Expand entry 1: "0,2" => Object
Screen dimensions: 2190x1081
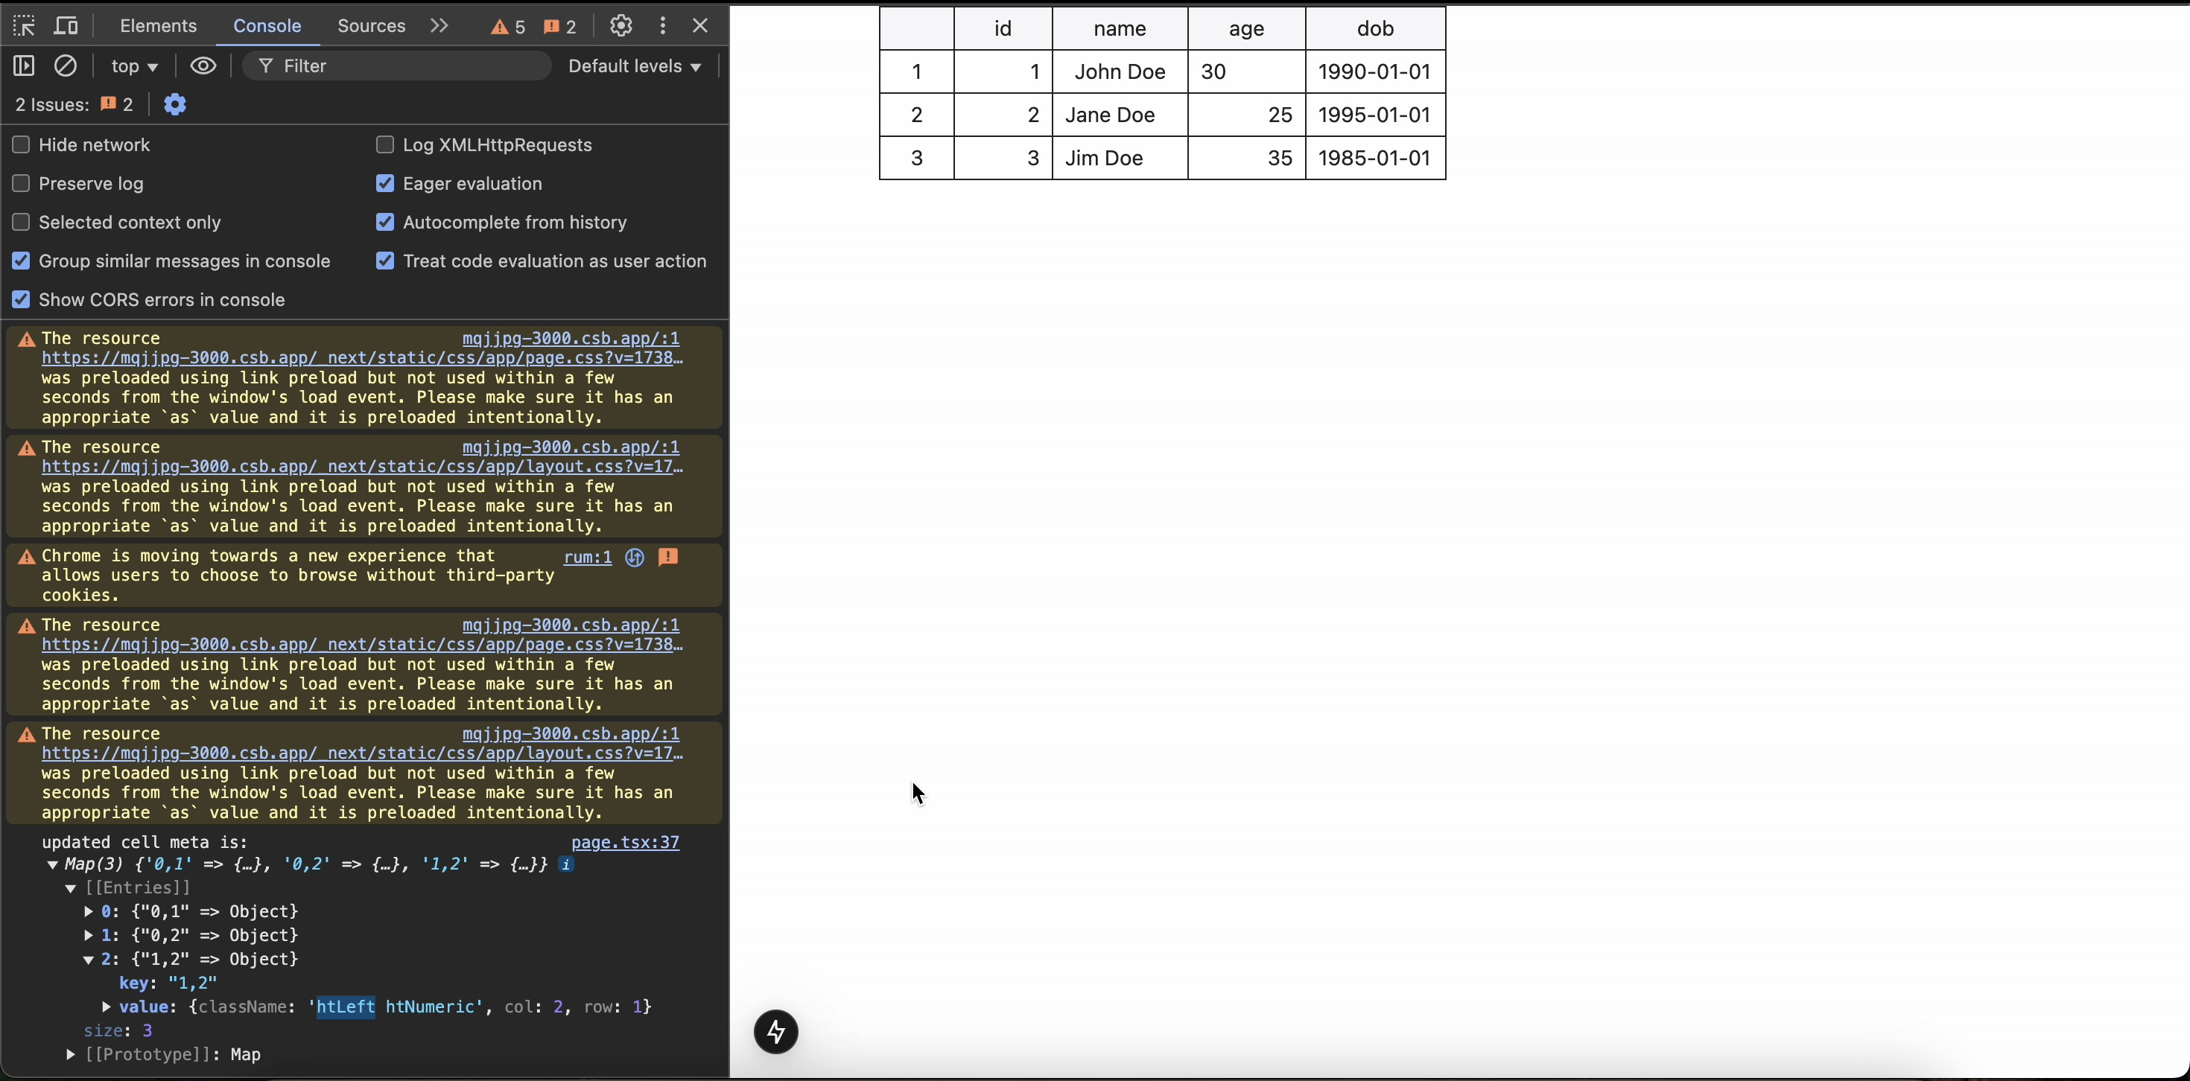pos(89,936)
